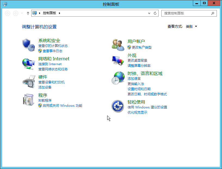Click the Control Panel icon in address bar
Image resolution: width=222 pixels, height=169 pixels.
point(35,13)
